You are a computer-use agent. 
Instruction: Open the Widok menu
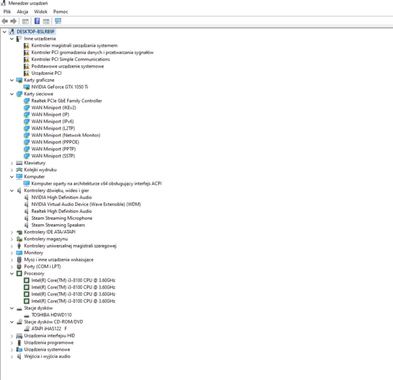[x=40, y=12]
